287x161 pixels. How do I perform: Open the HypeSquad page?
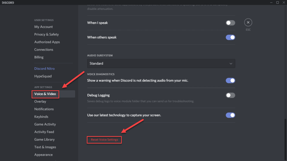coord(43,76)
